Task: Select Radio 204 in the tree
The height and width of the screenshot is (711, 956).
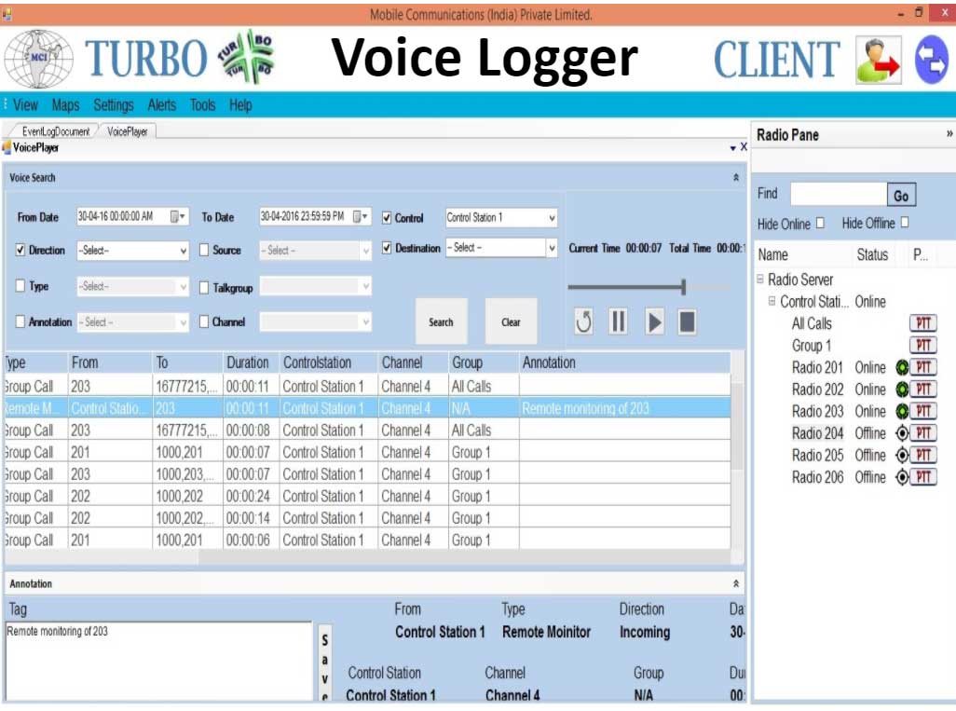Action: coord(817,433)
